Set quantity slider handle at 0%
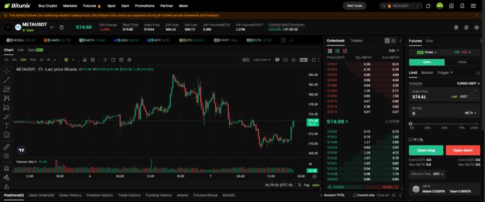The image size is (485, 202). 411,123
